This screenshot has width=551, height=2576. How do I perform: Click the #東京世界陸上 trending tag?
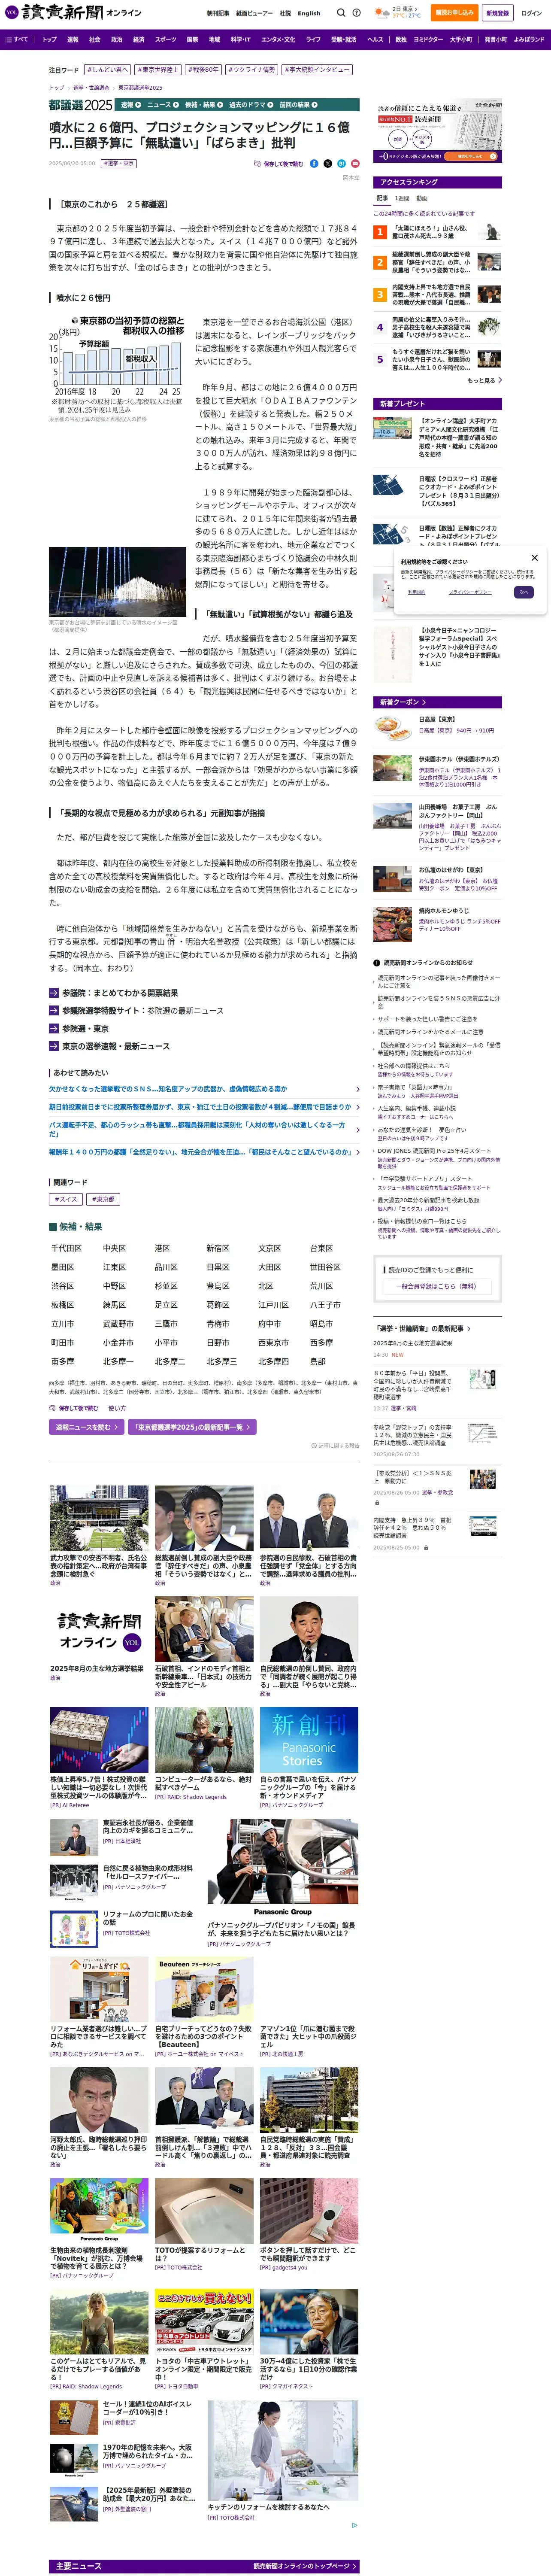click(x=158, y=70)
